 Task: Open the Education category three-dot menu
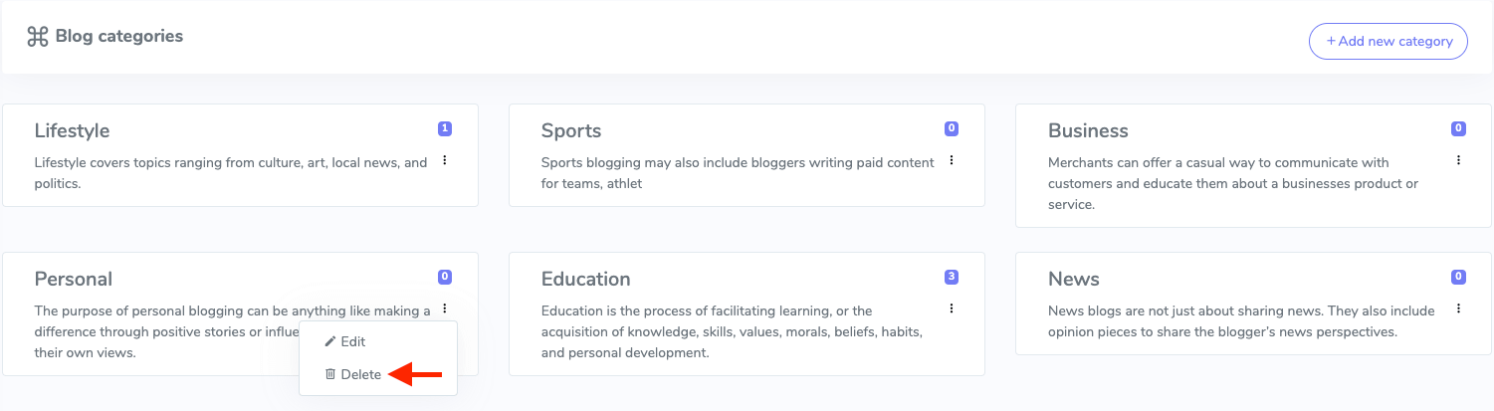pyautogui.click(x=952, y=308)
